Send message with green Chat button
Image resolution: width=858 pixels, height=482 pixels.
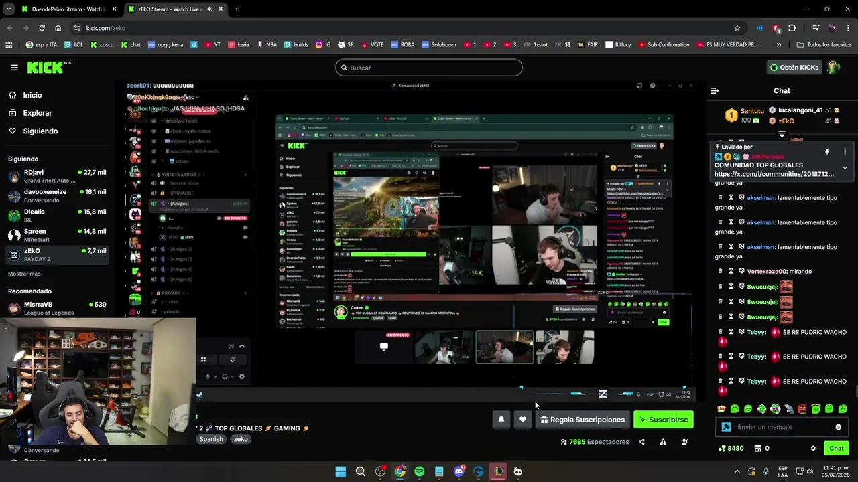(x=837, y=448)
